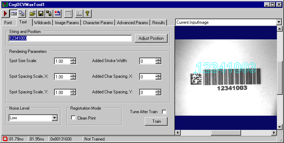This screenshot has height=143, width=284.
Task: Click the image vertical scrollbar thumb
Action: (x=280, y=78)
